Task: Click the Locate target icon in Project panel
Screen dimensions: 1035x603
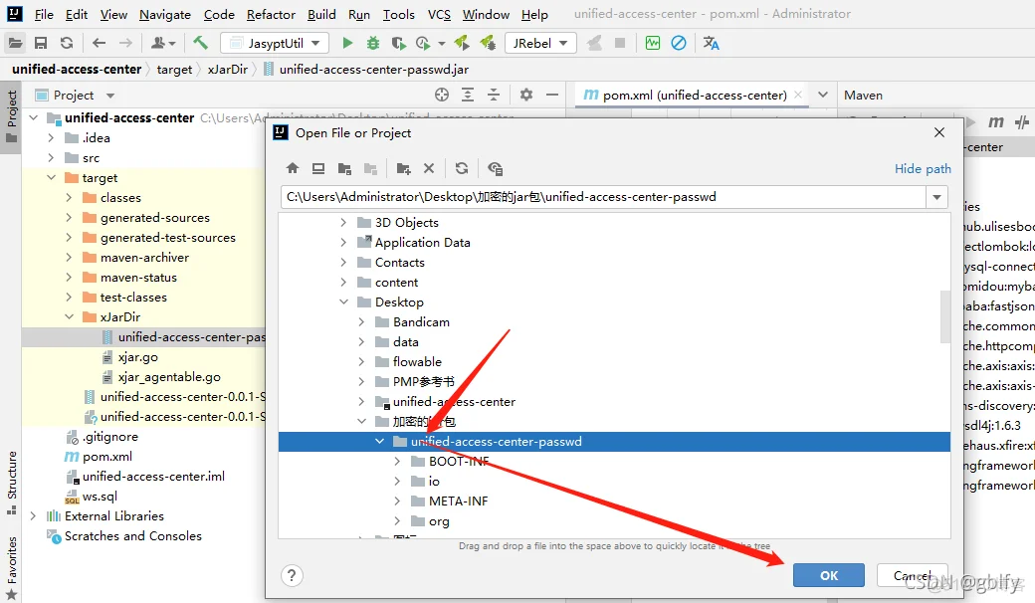Action: click(x=442, y=95)
